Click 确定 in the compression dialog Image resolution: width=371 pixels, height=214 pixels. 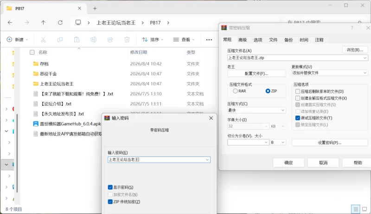pyautogui.click(x=288, y=162)
